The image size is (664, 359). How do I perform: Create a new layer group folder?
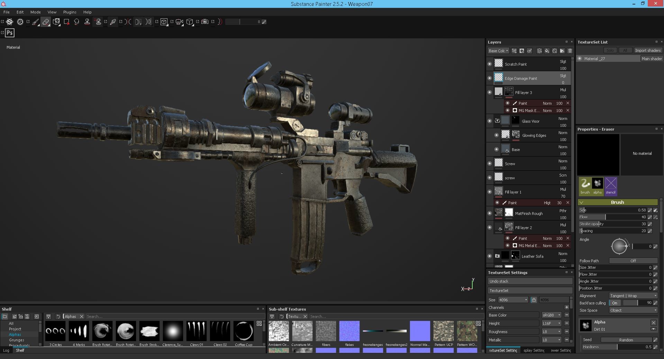tap(562, 51)
